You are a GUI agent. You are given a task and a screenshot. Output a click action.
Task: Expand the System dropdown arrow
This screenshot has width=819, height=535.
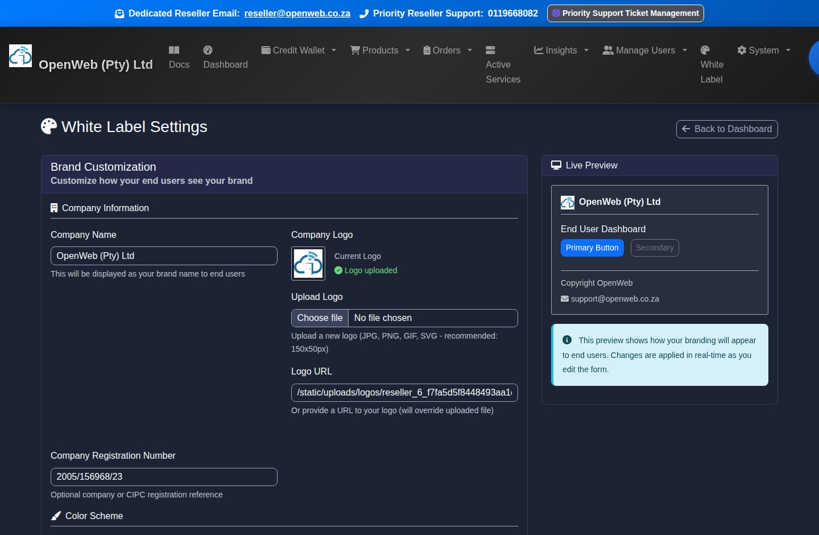[x=788, y=50]
